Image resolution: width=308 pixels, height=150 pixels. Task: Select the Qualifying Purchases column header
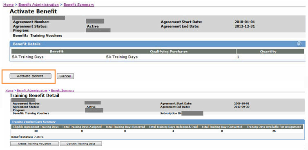click(x=169, y=51)
